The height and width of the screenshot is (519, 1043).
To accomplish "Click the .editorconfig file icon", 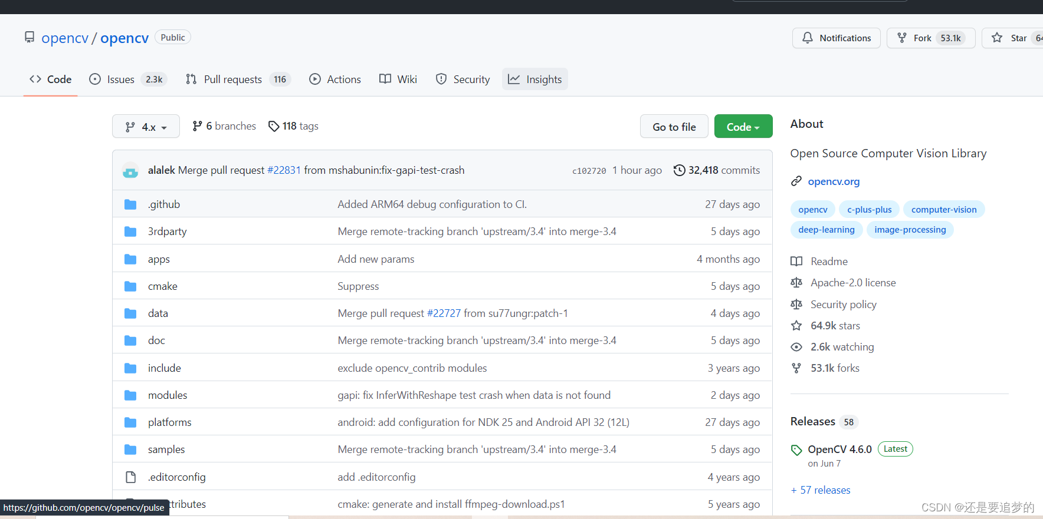I will [130, 477].
